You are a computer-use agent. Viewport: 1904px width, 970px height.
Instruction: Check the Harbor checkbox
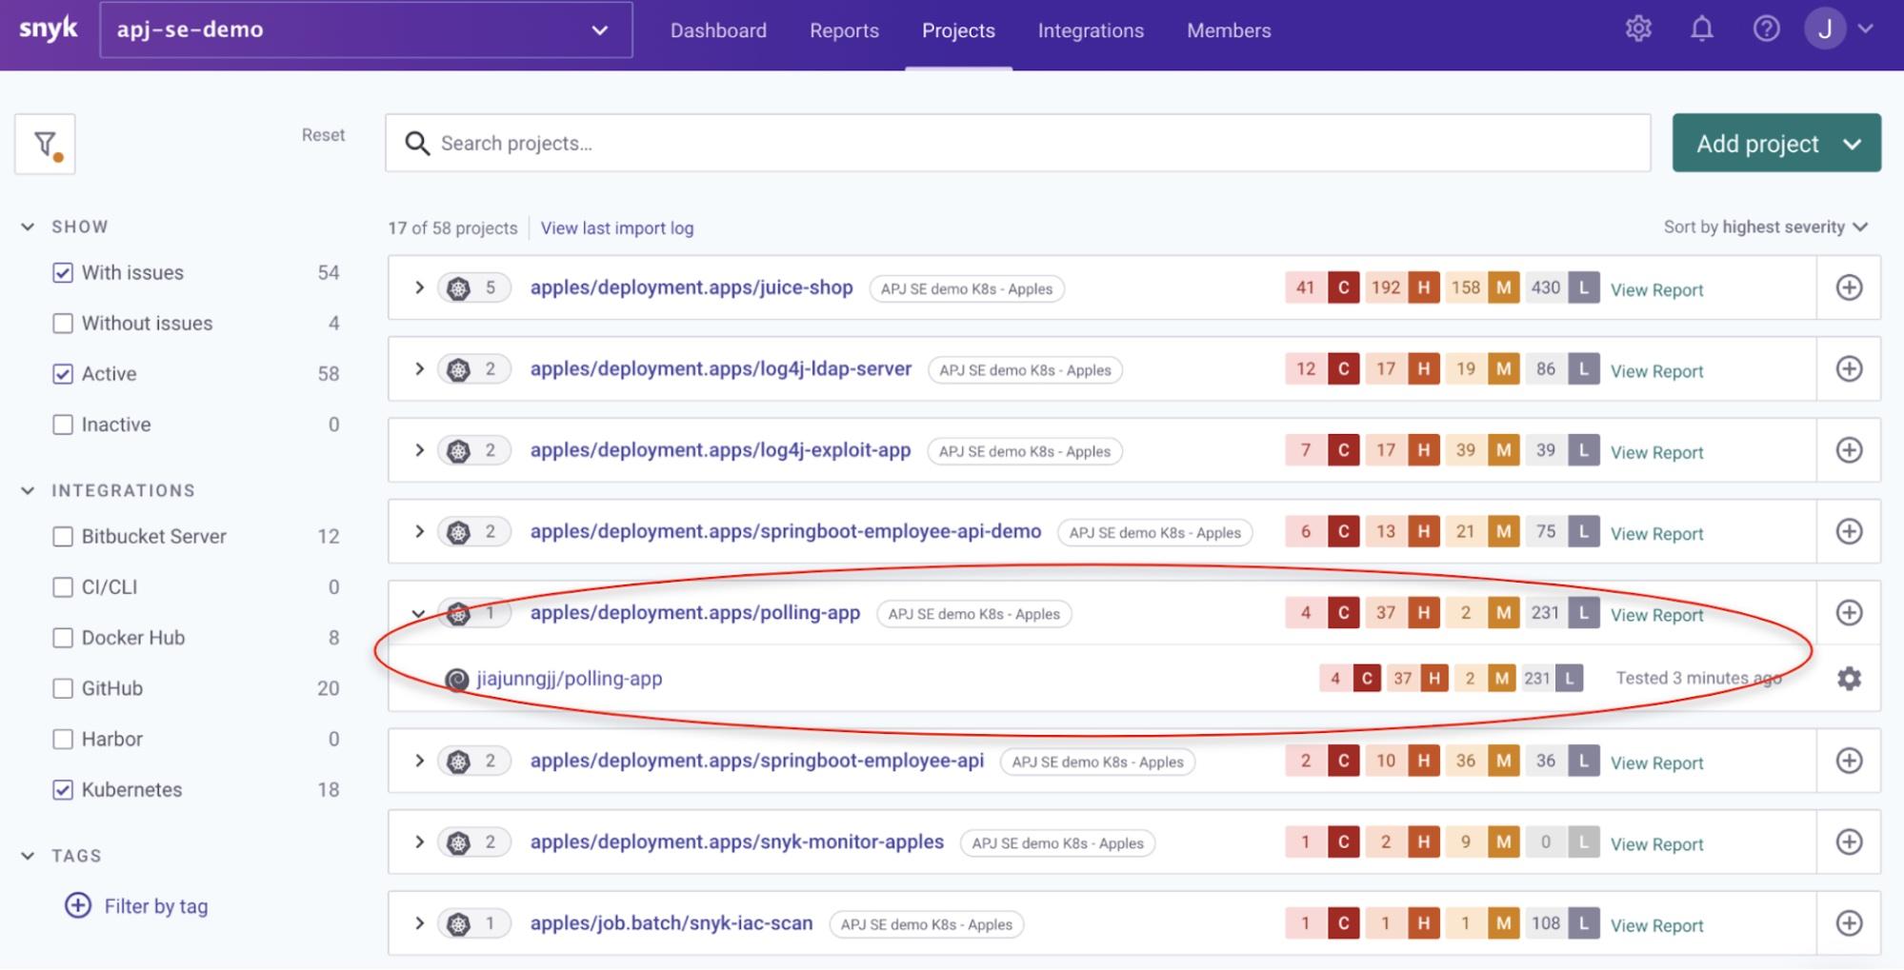click(63, 739)
